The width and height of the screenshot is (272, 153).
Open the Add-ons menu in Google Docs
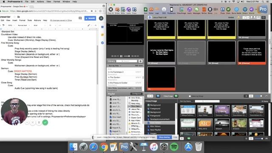pos(37,20)
